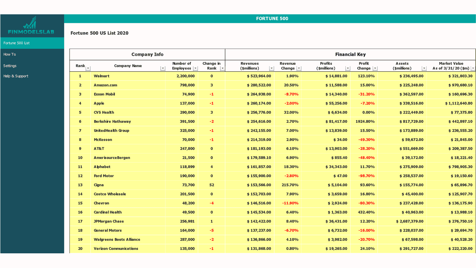This screenshot has width=476, height=268.
Task: Select Chevron's revenue change -11.90%
Action: click(290, 203)
